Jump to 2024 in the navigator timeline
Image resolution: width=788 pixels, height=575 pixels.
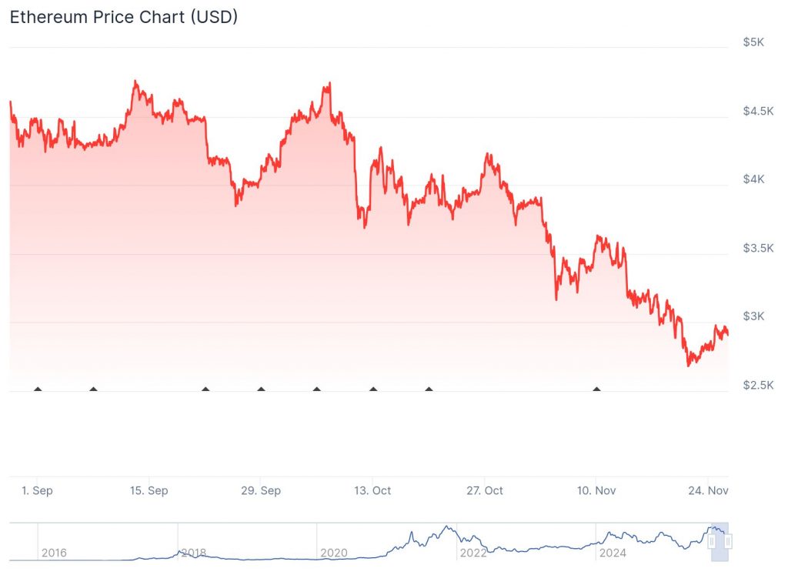pyautogui.click(x=613, y=553)
